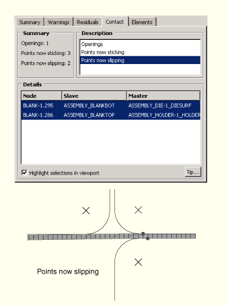Click the Master column header
This screenshot has width=227, height=305.
point(163,96)
